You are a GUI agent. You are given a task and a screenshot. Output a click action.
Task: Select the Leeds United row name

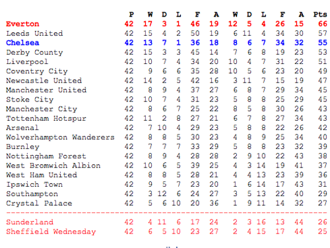(x=34, y=33)
